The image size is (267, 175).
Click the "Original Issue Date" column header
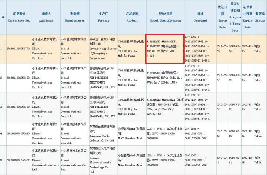[235, 17]
